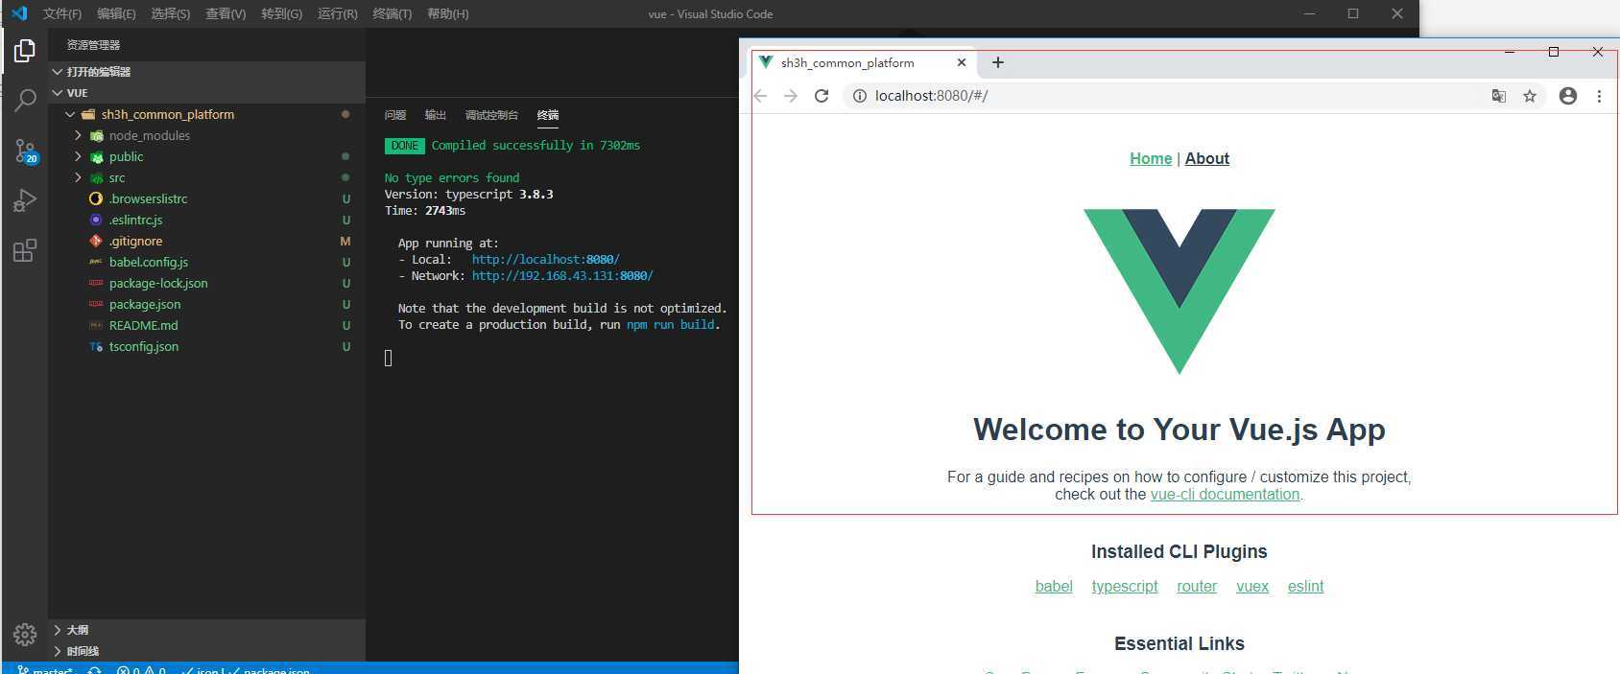Click the Network 192.168.43.131 URL in terminal
The image size is (1620, 674).
(562, 276)
